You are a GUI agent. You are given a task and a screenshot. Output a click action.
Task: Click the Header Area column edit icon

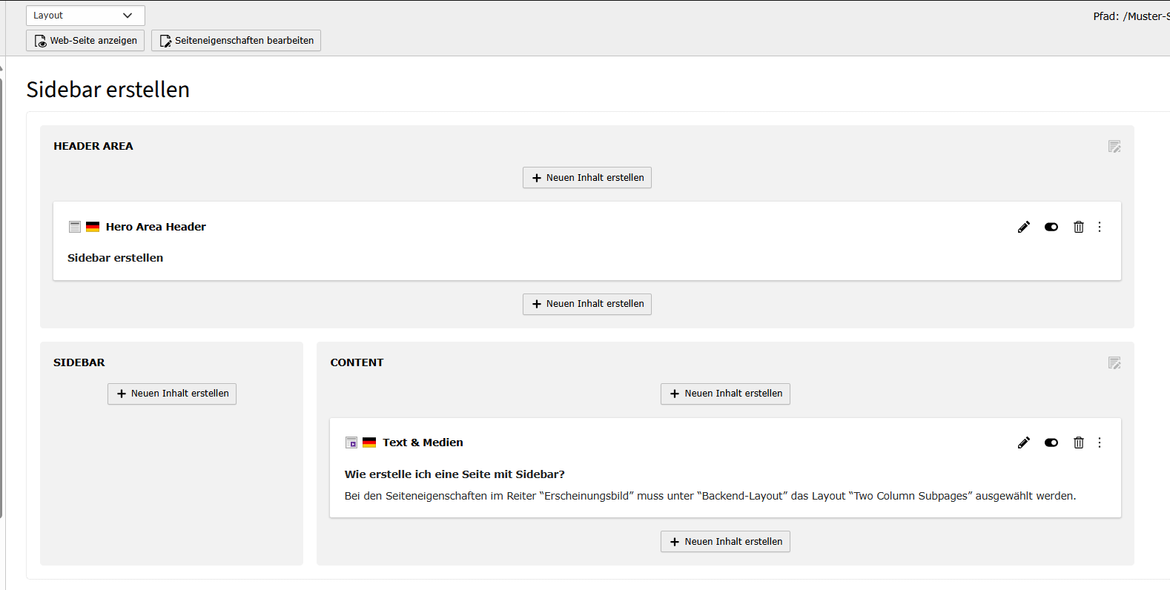click(x=1114, y=147)
